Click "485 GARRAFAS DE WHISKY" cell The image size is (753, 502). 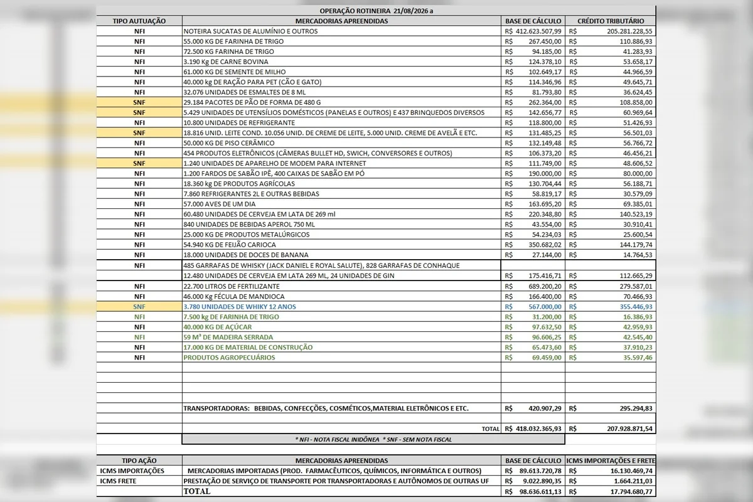[342, 265]
